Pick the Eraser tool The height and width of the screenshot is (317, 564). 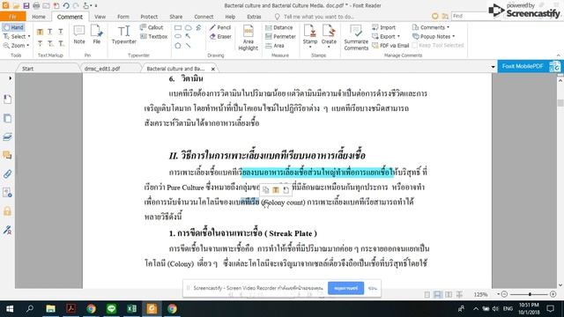(x=220, y=36)
